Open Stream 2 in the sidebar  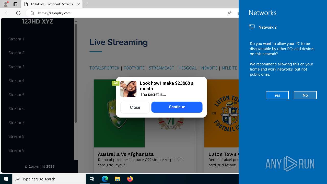point(16,53)
